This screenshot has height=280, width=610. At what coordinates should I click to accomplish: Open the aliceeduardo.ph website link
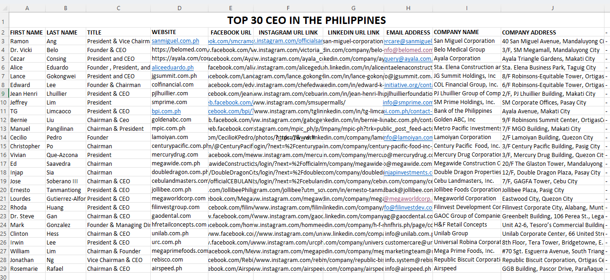172,67
